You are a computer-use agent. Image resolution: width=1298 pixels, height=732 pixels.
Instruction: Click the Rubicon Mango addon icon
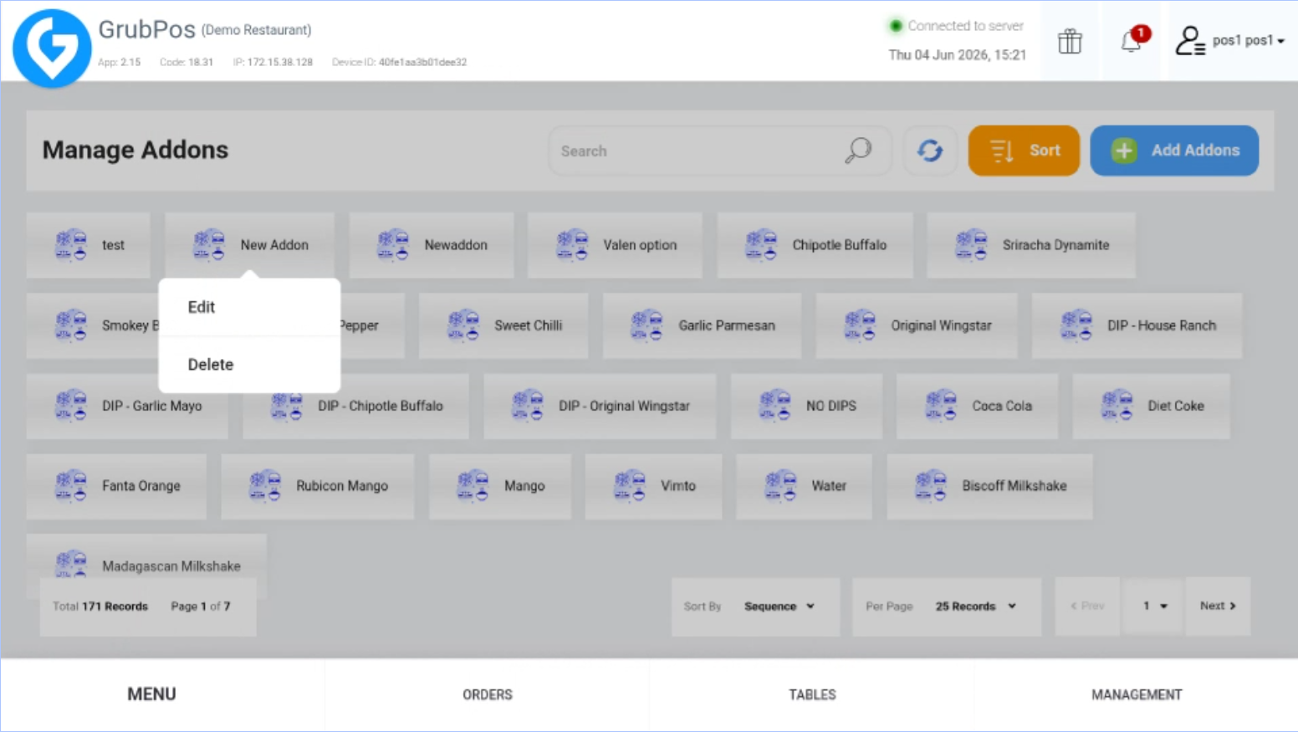(265, 486)
